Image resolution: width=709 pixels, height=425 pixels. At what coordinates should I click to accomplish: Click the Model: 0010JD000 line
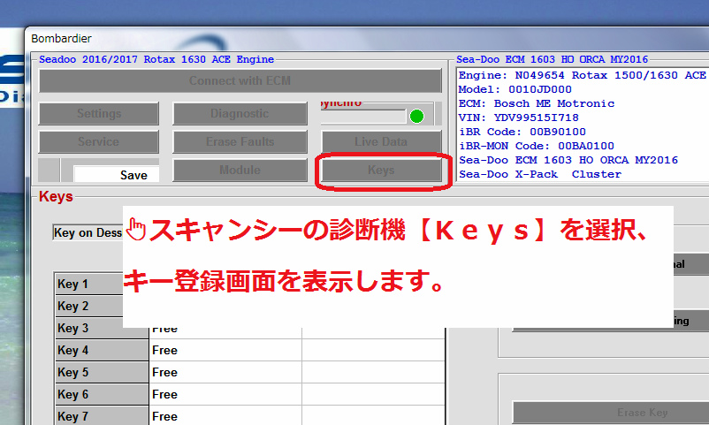point(515,89)
